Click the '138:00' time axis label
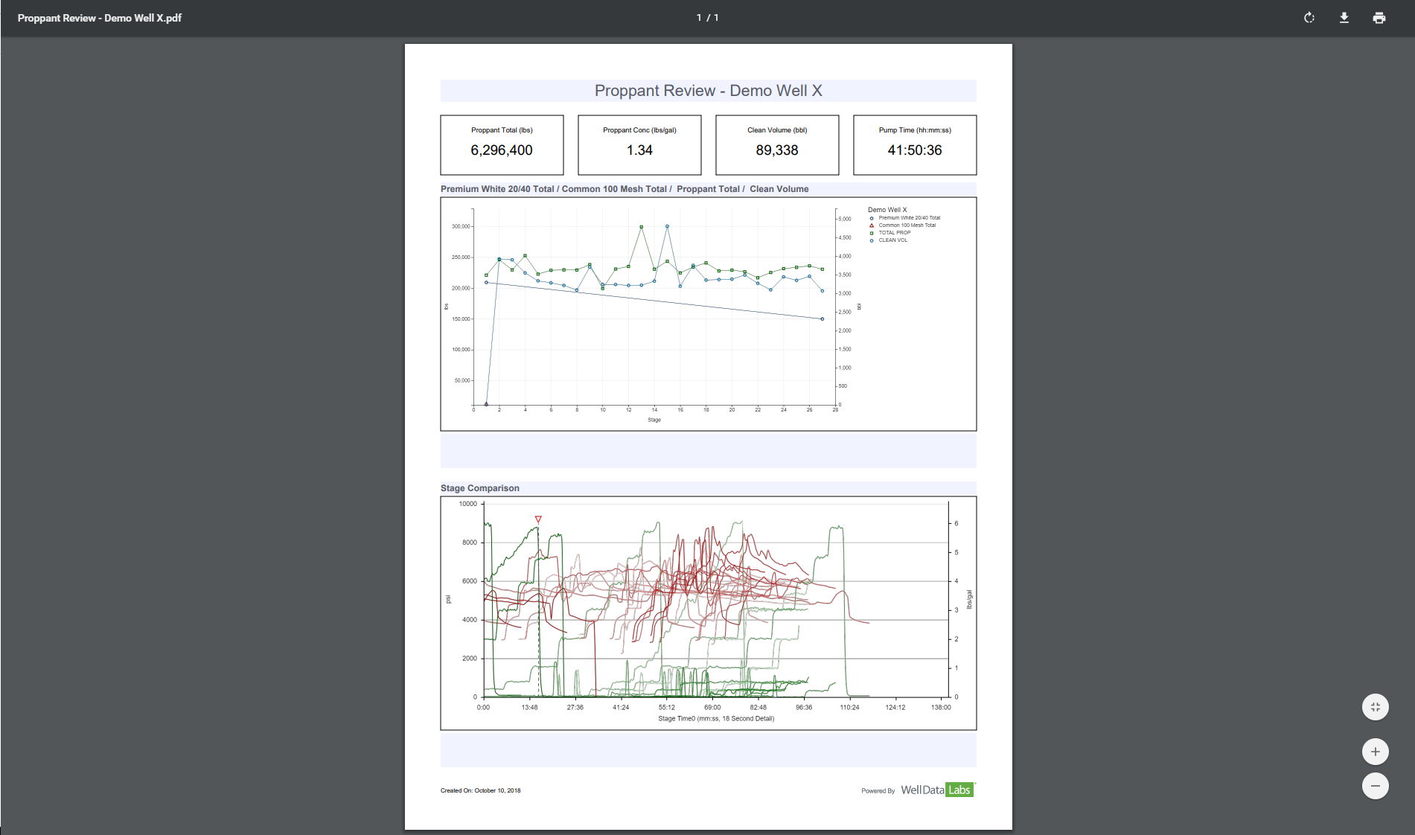1415x835 pixels. pyautogui.click(x=941, y=708)
